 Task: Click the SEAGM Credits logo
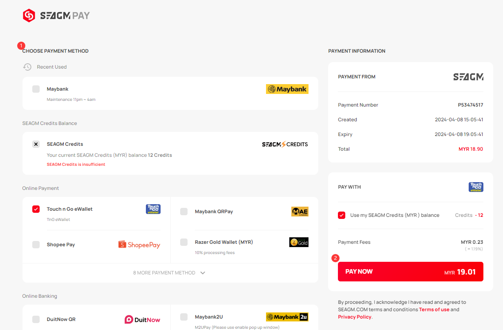tap(285, 144)
